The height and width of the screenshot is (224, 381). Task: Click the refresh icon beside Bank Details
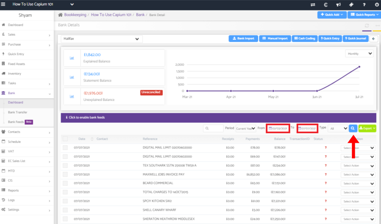(x=367, y=25)
